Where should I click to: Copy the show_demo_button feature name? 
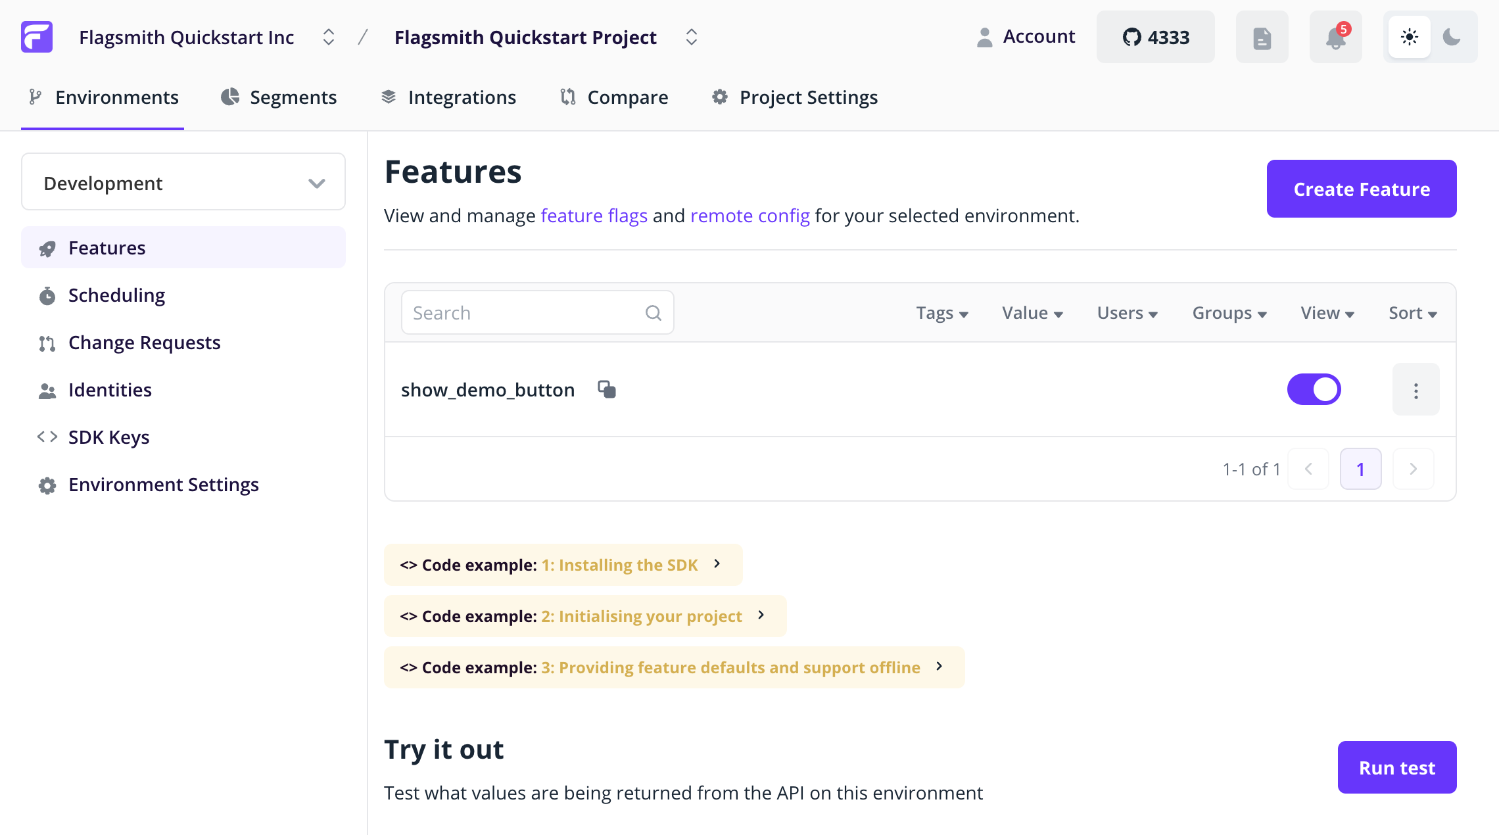click(606, 389)
